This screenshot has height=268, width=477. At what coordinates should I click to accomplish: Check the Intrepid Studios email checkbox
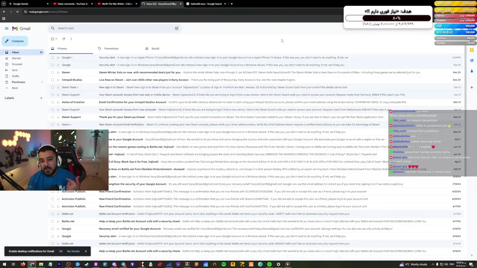point(53,80)
